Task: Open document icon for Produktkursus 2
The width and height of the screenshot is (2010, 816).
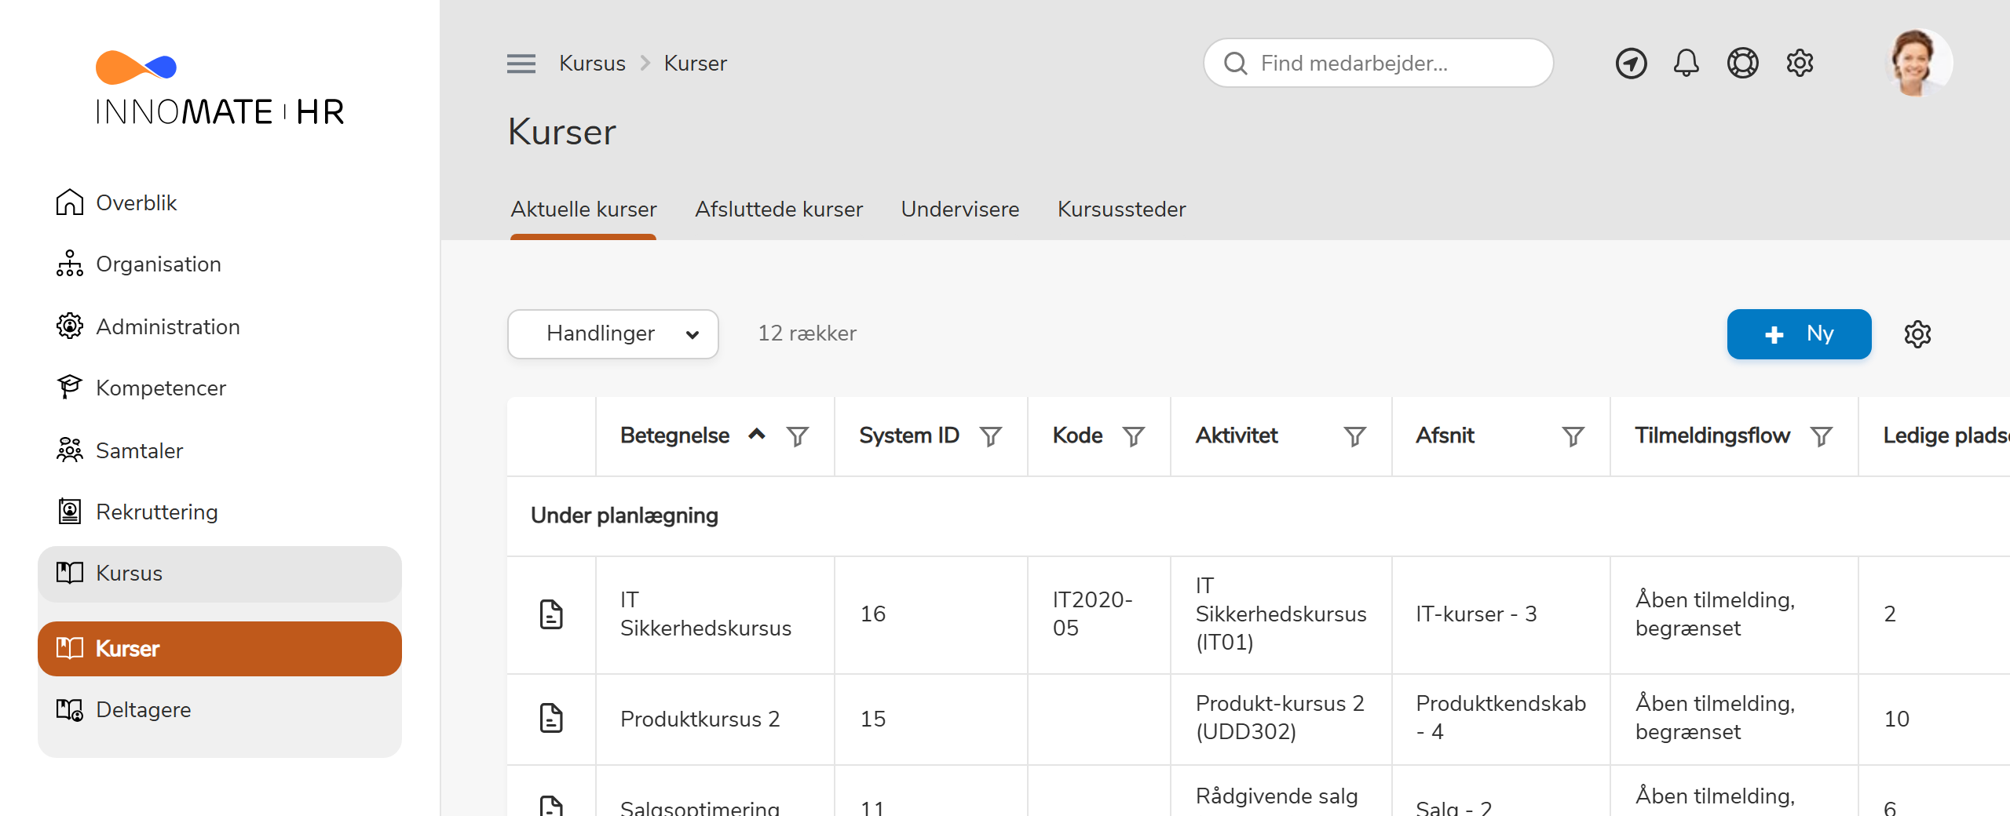Action: coord(551,718)
